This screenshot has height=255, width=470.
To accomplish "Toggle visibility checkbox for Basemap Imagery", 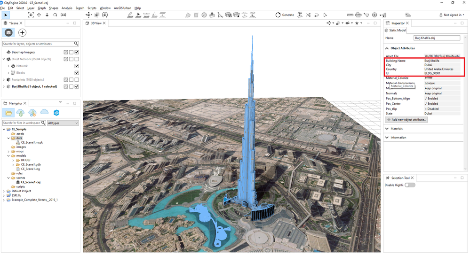I will (77, 52).
